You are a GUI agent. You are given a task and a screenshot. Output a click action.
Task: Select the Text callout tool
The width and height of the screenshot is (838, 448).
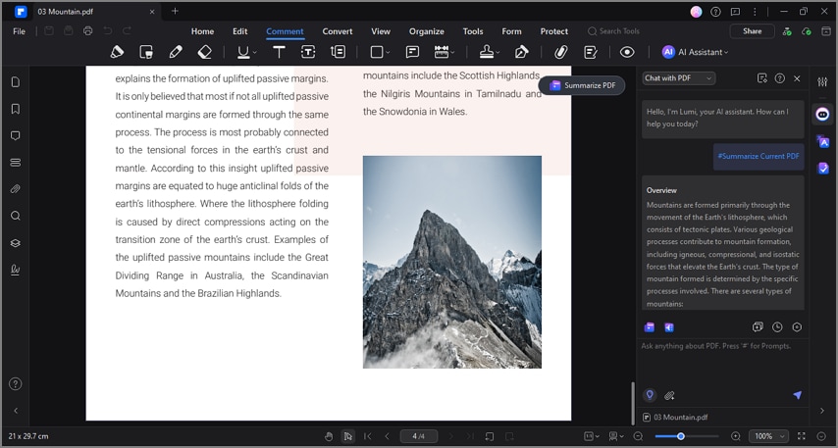pos(338,52)
